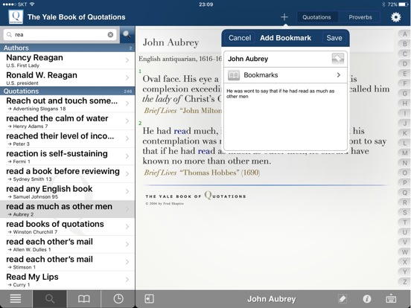Expand chevron on 'read any English book' row
This screenshot has height=308, width=411.
(127, 191)
